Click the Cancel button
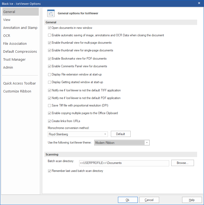The height and width of the screenshot is (205, 204). click(x=149, y=200)
